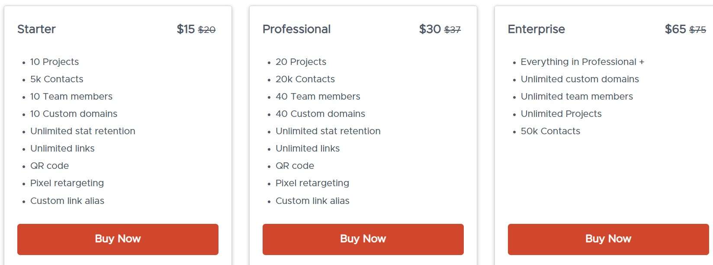
Task: Click the $65 Enterprise price
Action: click(675, 29)
